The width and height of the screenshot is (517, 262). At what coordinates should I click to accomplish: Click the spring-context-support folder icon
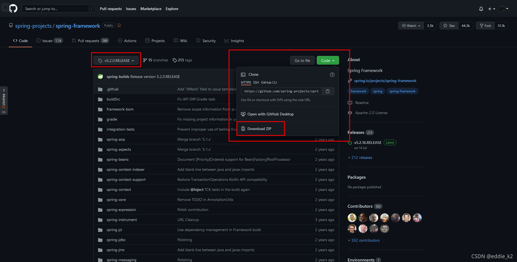pyautogui.click(x=100, y=180)
